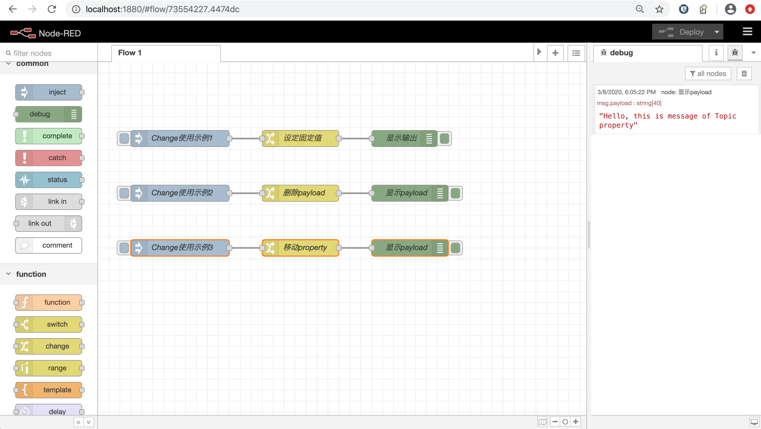Viewport: 761px width, 429px height.
Task: Open the list of flows icon
Action: [x=576, y=53]
